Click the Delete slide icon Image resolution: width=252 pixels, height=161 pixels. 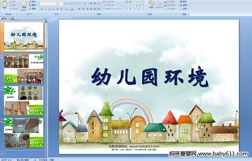coord(33,9)
